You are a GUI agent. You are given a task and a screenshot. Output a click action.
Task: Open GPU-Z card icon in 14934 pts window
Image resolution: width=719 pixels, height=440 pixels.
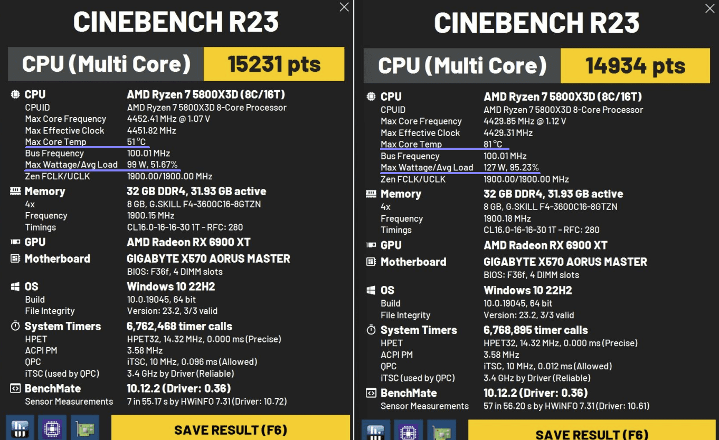point(441,431)
